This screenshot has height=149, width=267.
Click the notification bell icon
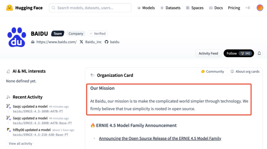259,54
